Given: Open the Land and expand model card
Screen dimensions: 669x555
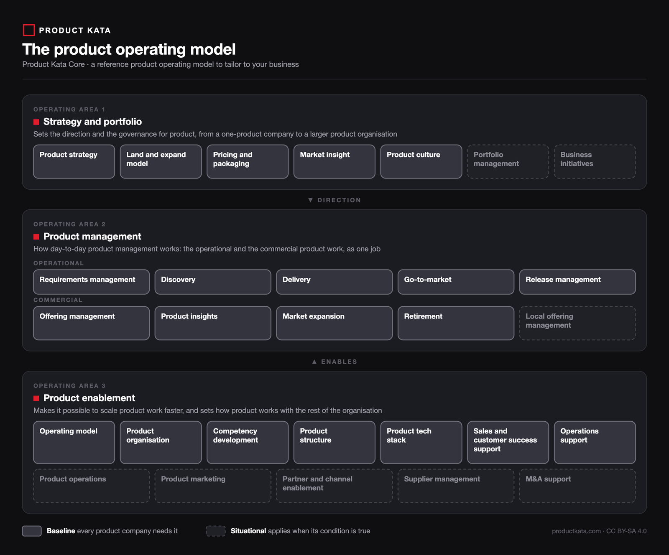Looking at the screenshot, I should click(161, 162).
